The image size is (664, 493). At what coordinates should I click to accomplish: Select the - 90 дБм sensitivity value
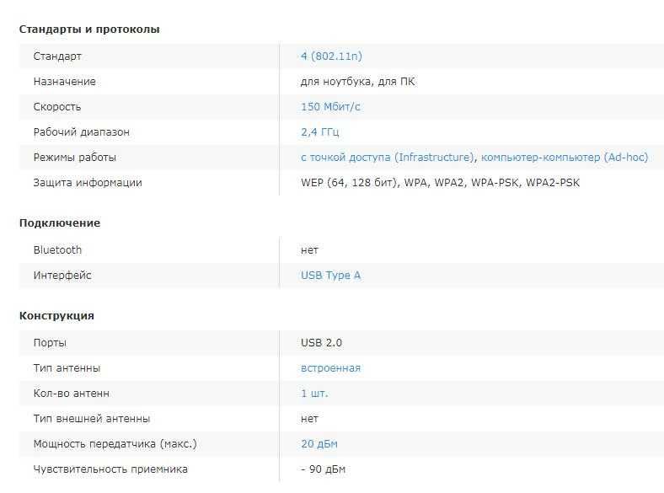pos(324,469)
